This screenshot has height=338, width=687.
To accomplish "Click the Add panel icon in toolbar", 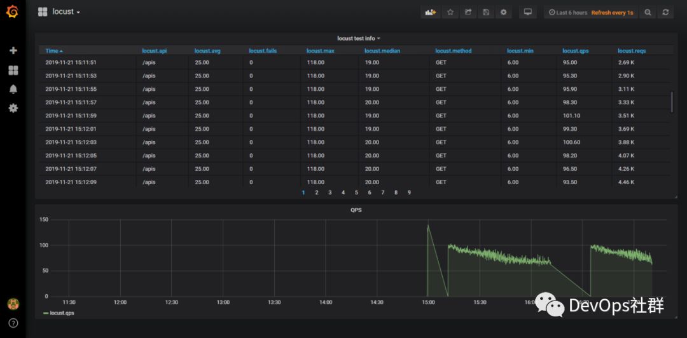I will (x=431, y=12).
